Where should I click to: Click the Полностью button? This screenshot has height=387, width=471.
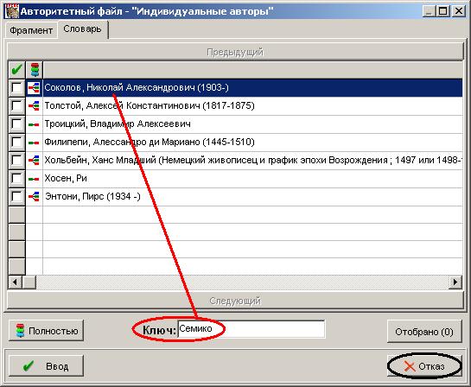47,331
